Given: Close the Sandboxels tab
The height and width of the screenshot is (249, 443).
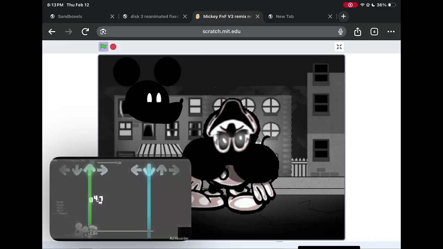Looking at the screenshot, I should [112, 16].
